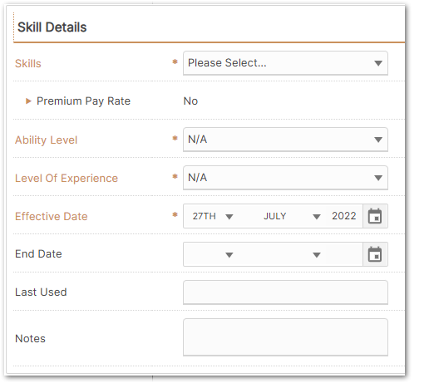Click the Skill Details heading

[x=52, y=27]
